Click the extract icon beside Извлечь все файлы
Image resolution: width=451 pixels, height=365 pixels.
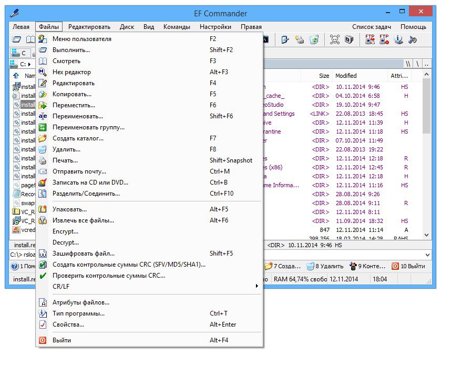pos(43,220)
